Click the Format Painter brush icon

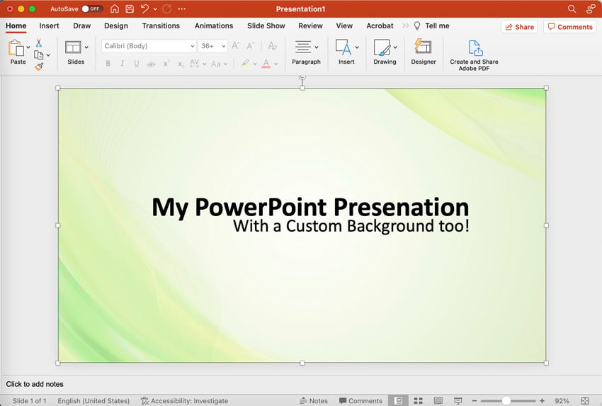click(39, 67)
